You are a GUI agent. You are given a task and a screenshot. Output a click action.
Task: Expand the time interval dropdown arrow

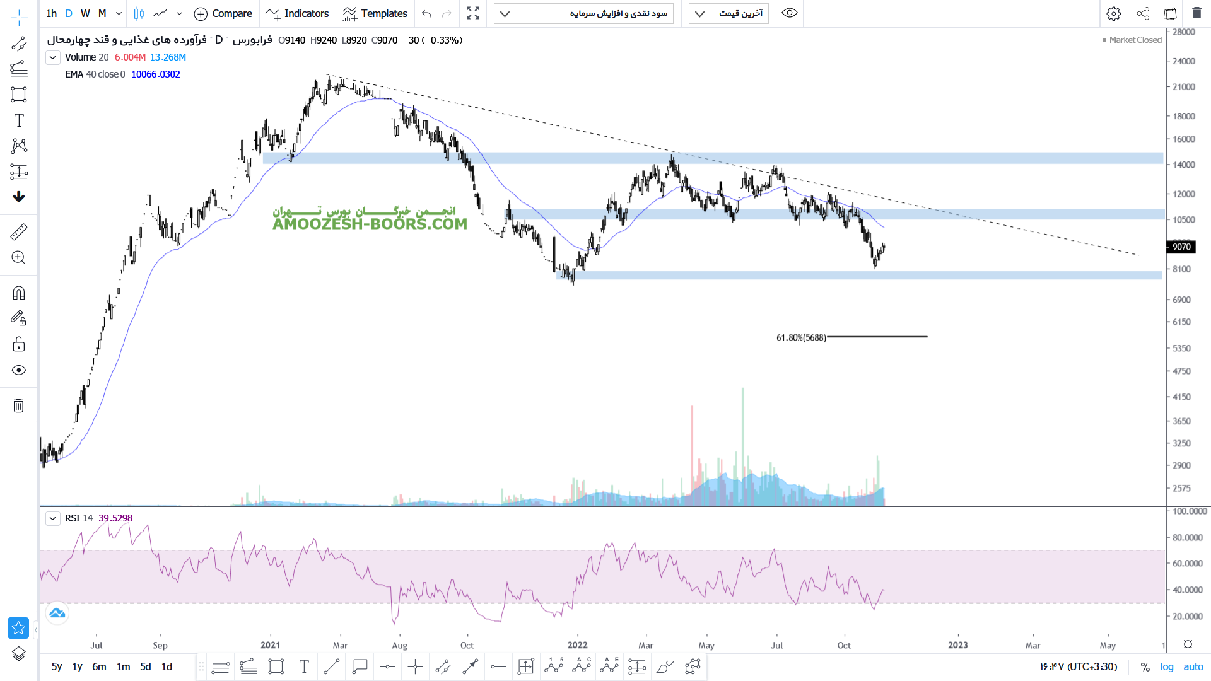119,13
